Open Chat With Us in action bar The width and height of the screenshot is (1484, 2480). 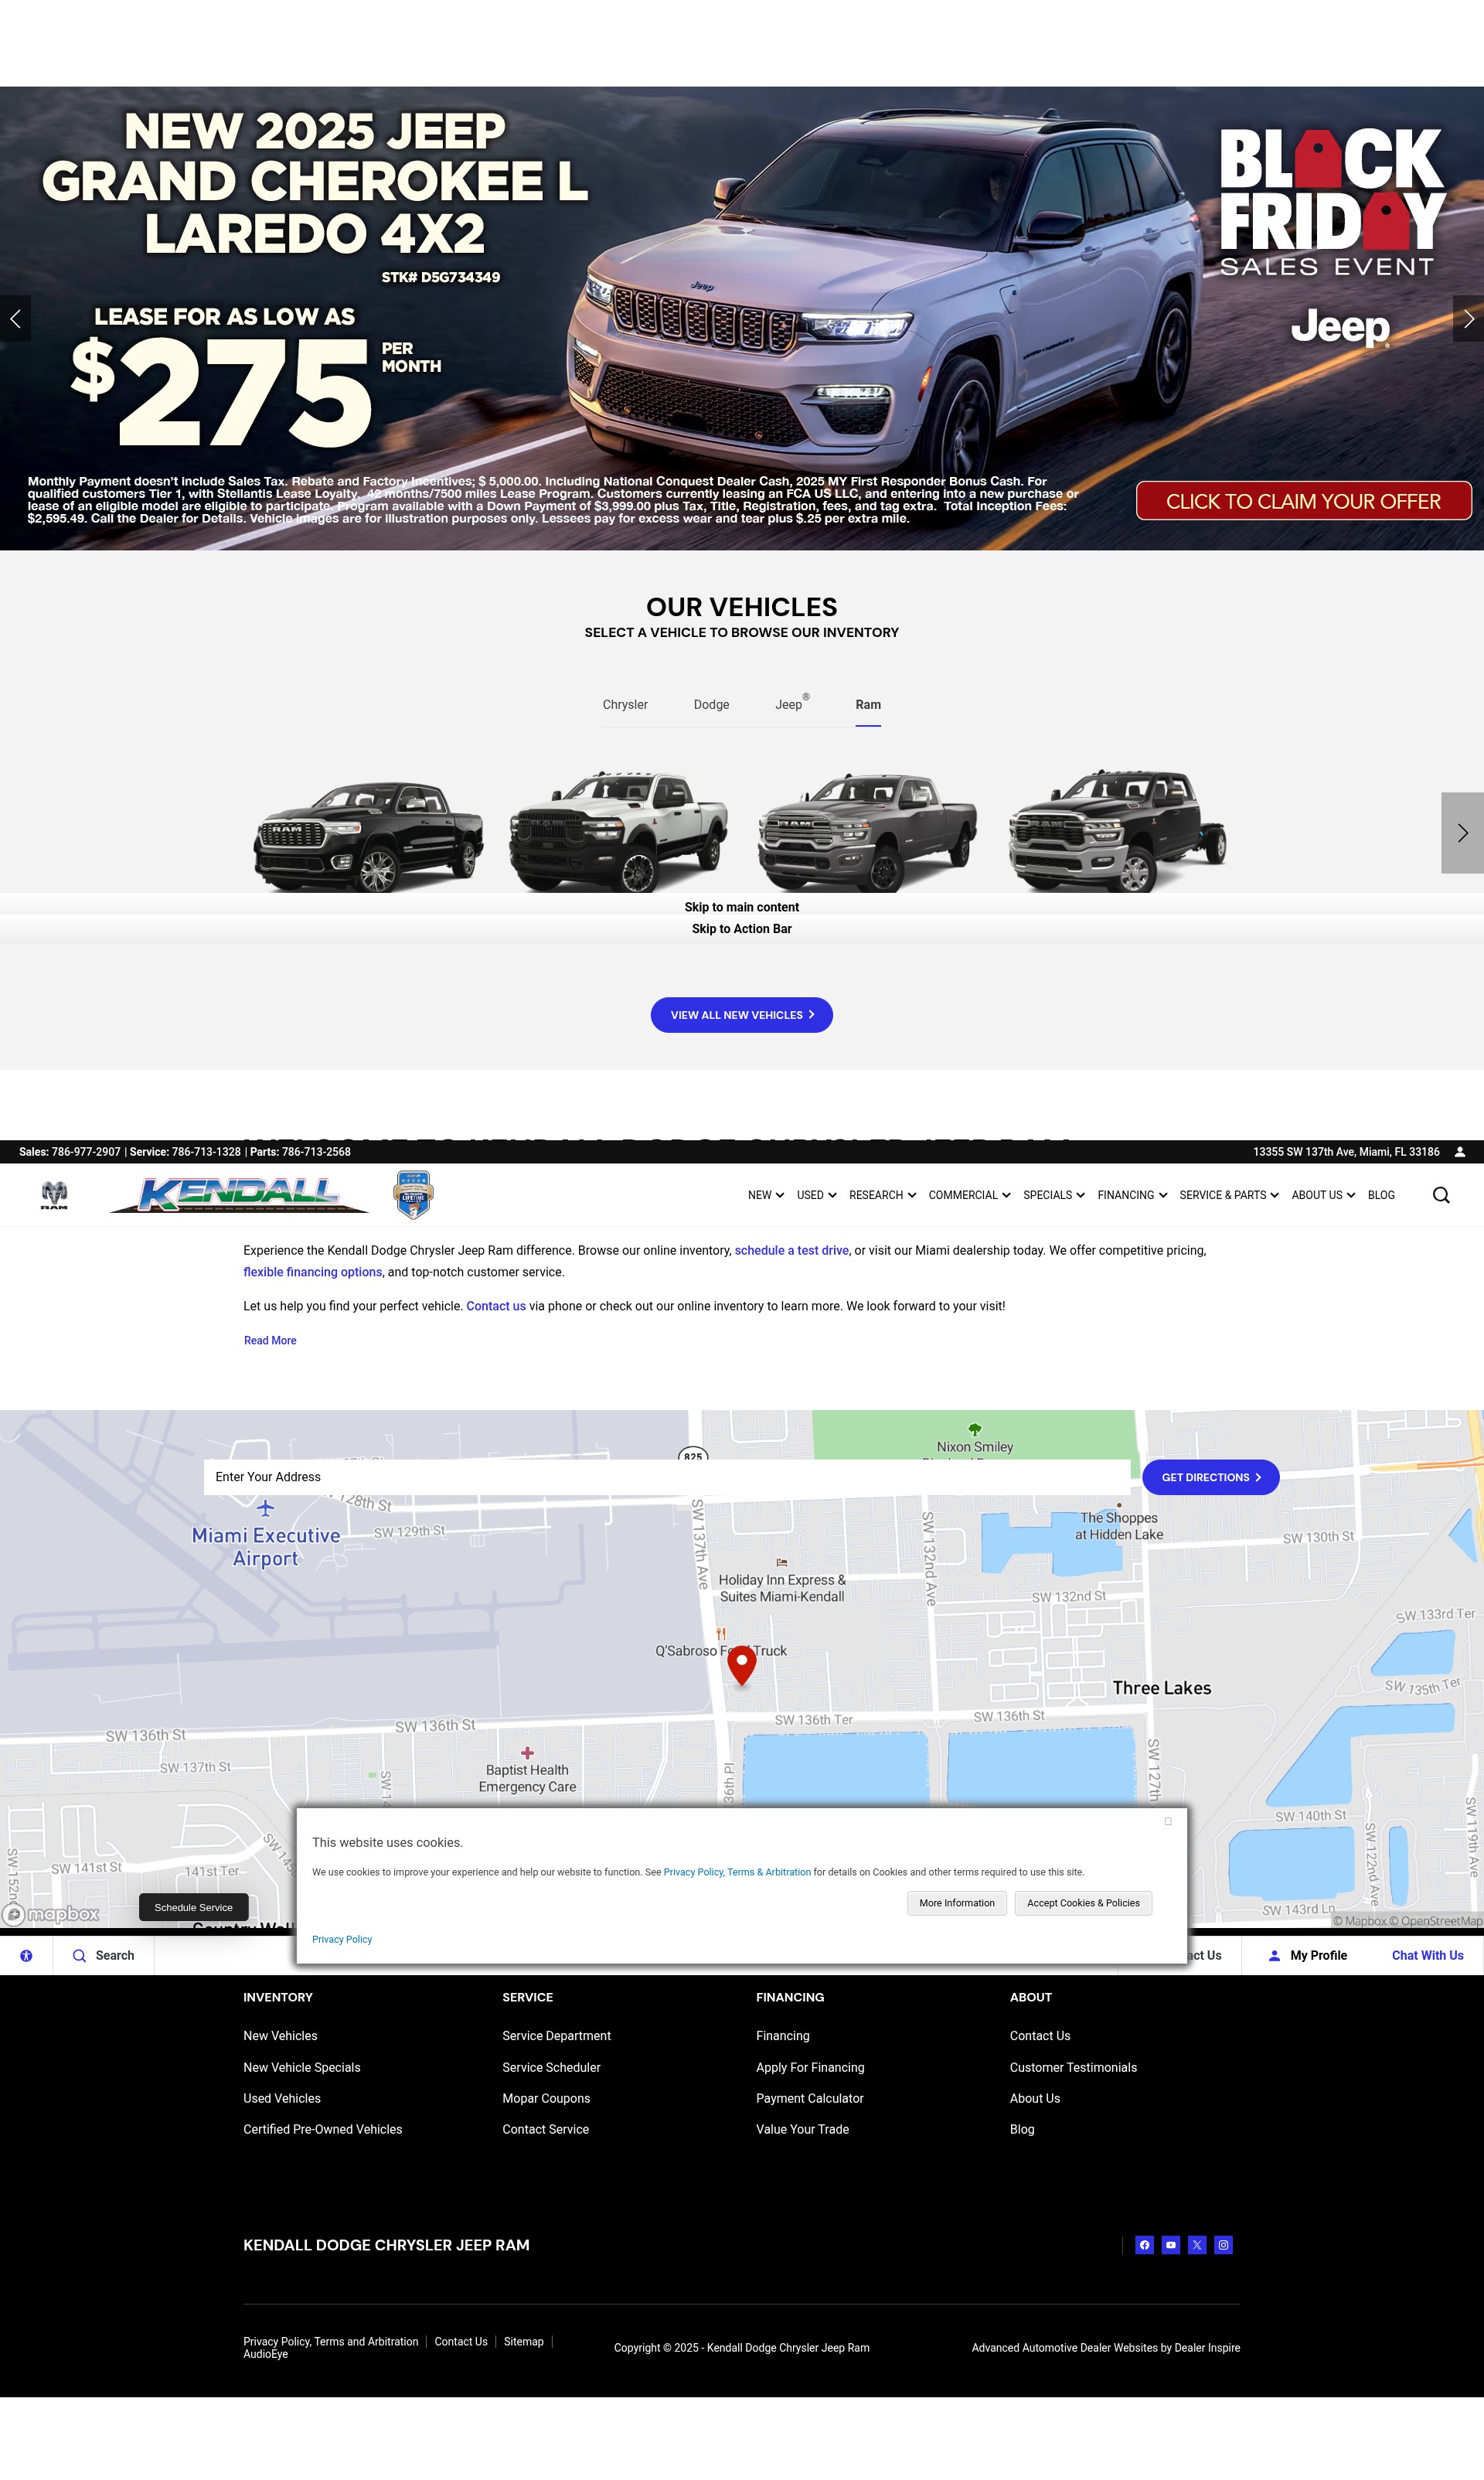point(1427,1955)
